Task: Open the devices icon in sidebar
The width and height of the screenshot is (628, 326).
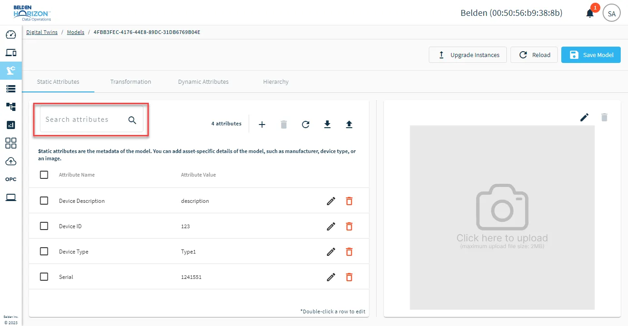Action: (x=11, y=53)
